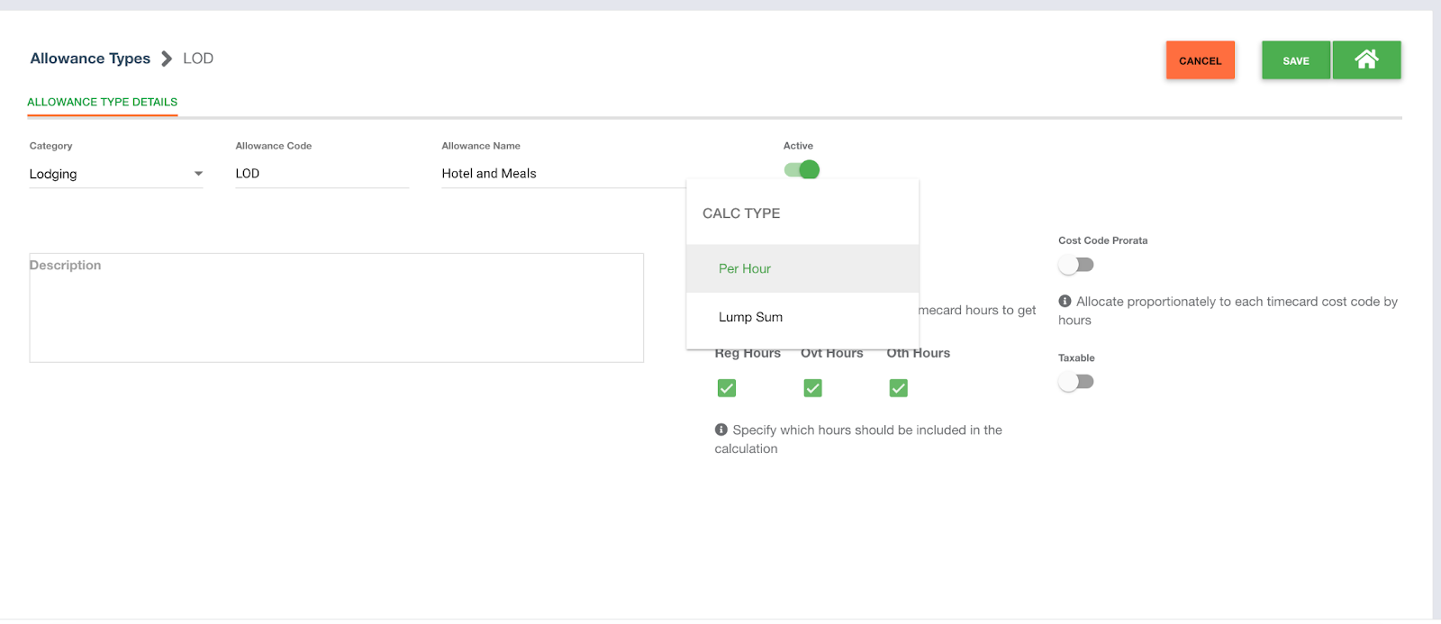Toggle the Active switch off
Image resolution: width=1441 pixels, height=624 pixels.
click(x=802, y=169)
